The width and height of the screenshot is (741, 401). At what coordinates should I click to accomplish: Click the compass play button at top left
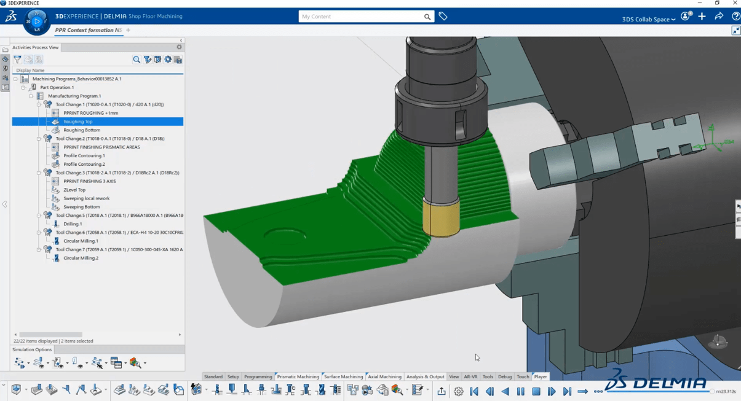coord(36,21)
